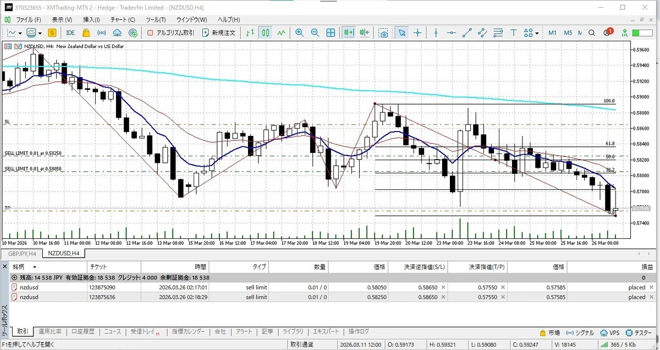Click SELL LIMIT 0.01 at 0.58250 line

tap(33, 153)
